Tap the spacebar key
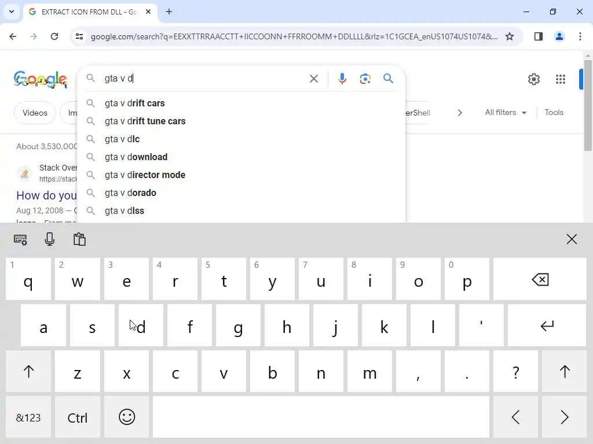Image resolution: width=593 pixels, height=444 pixels. pyautogui.click(x=321, y=417)
